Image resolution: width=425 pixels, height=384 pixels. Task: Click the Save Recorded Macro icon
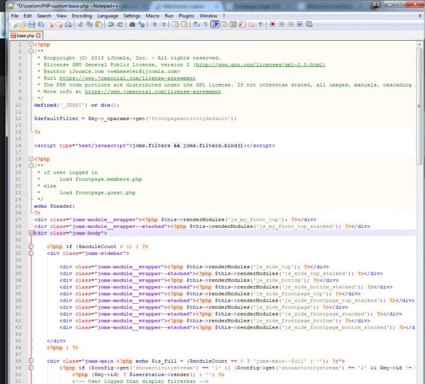point(309,24)
